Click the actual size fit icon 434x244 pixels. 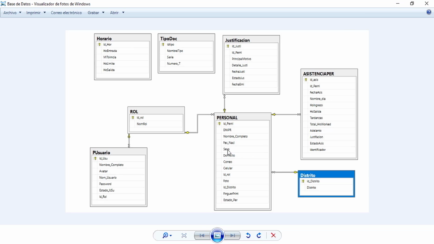(x=184, y=235)
